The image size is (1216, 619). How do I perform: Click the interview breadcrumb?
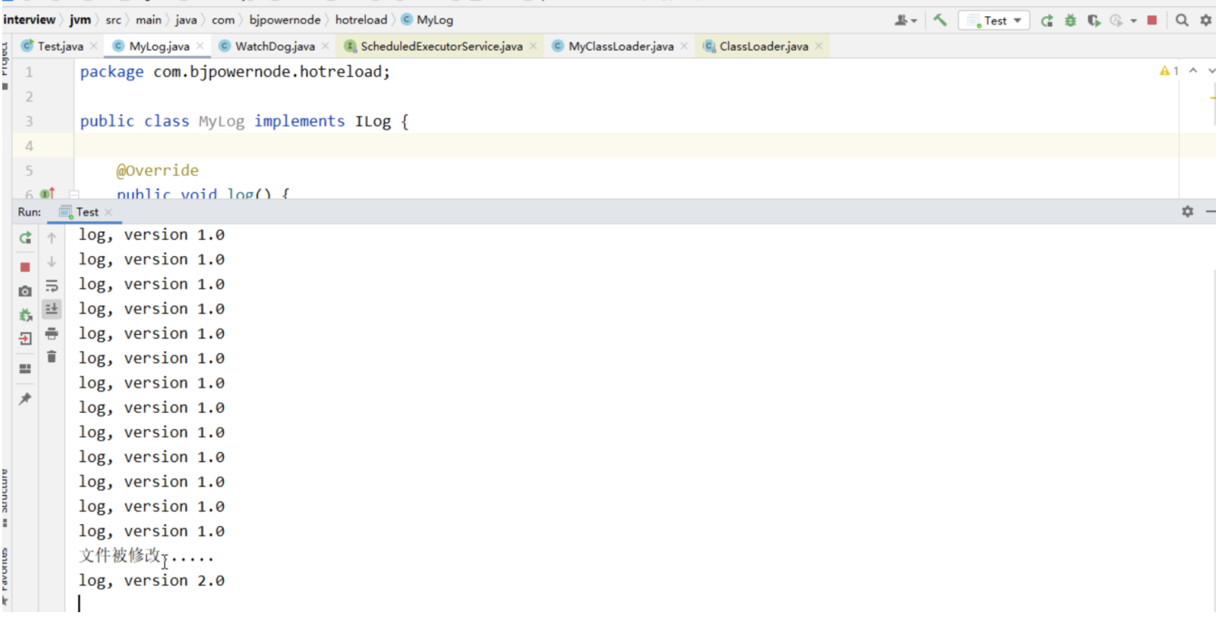pos(29,20)
